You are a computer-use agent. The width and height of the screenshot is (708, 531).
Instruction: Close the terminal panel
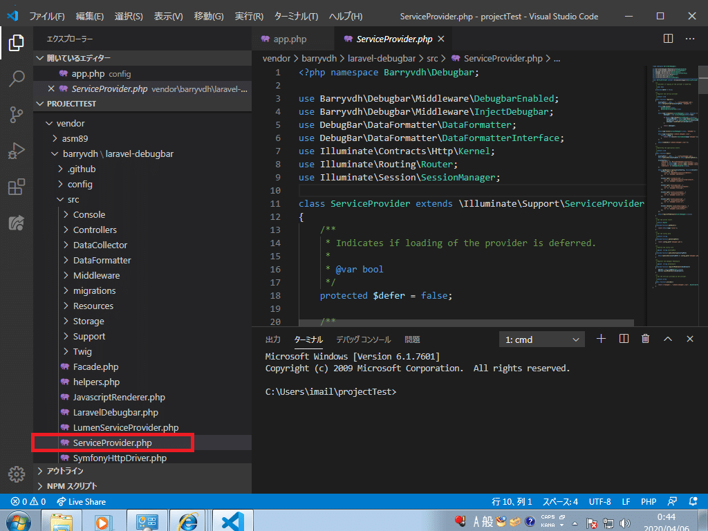(690, 339)
